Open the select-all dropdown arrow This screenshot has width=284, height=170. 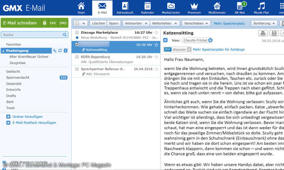point(84,23)
